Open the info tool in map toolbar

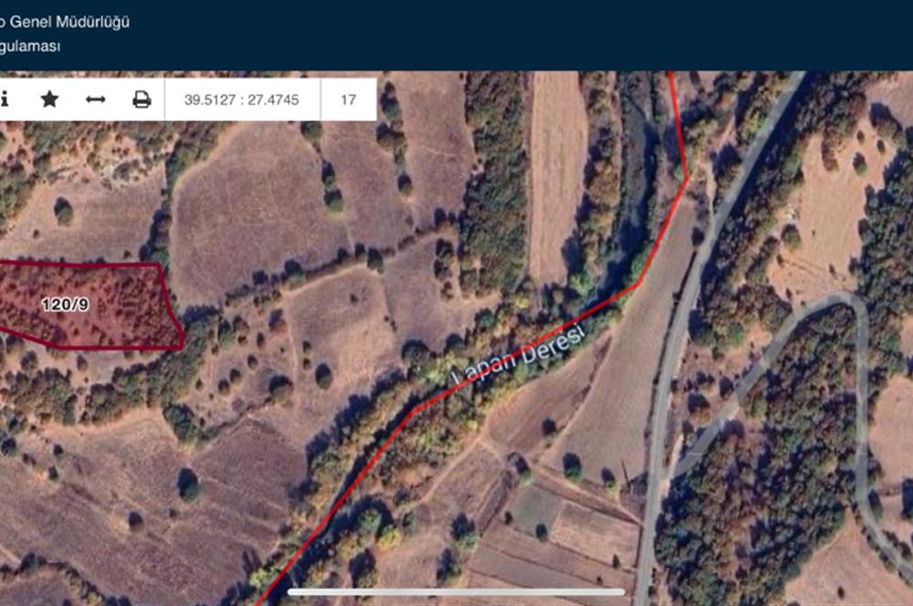(5, 99)
